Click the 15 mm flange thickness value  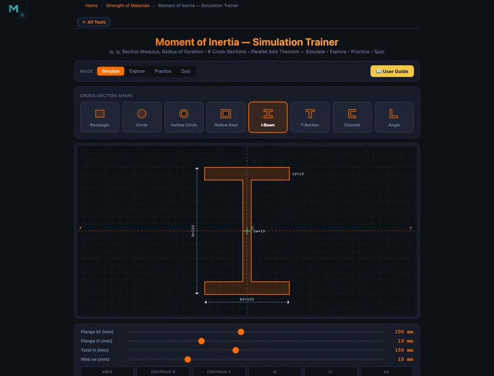coord(406,341)
